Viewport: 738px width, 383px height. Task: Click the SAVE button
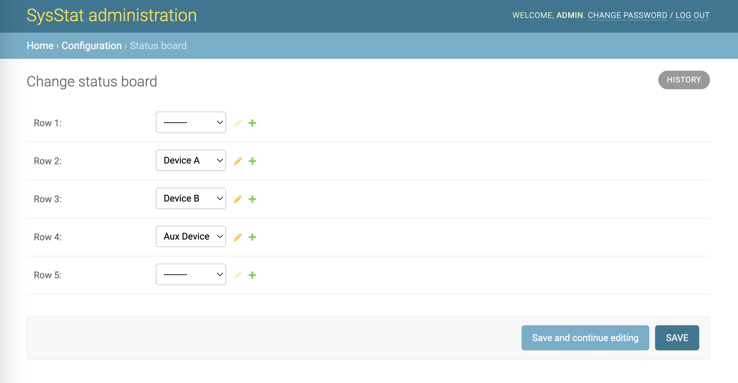coord(677,338)
